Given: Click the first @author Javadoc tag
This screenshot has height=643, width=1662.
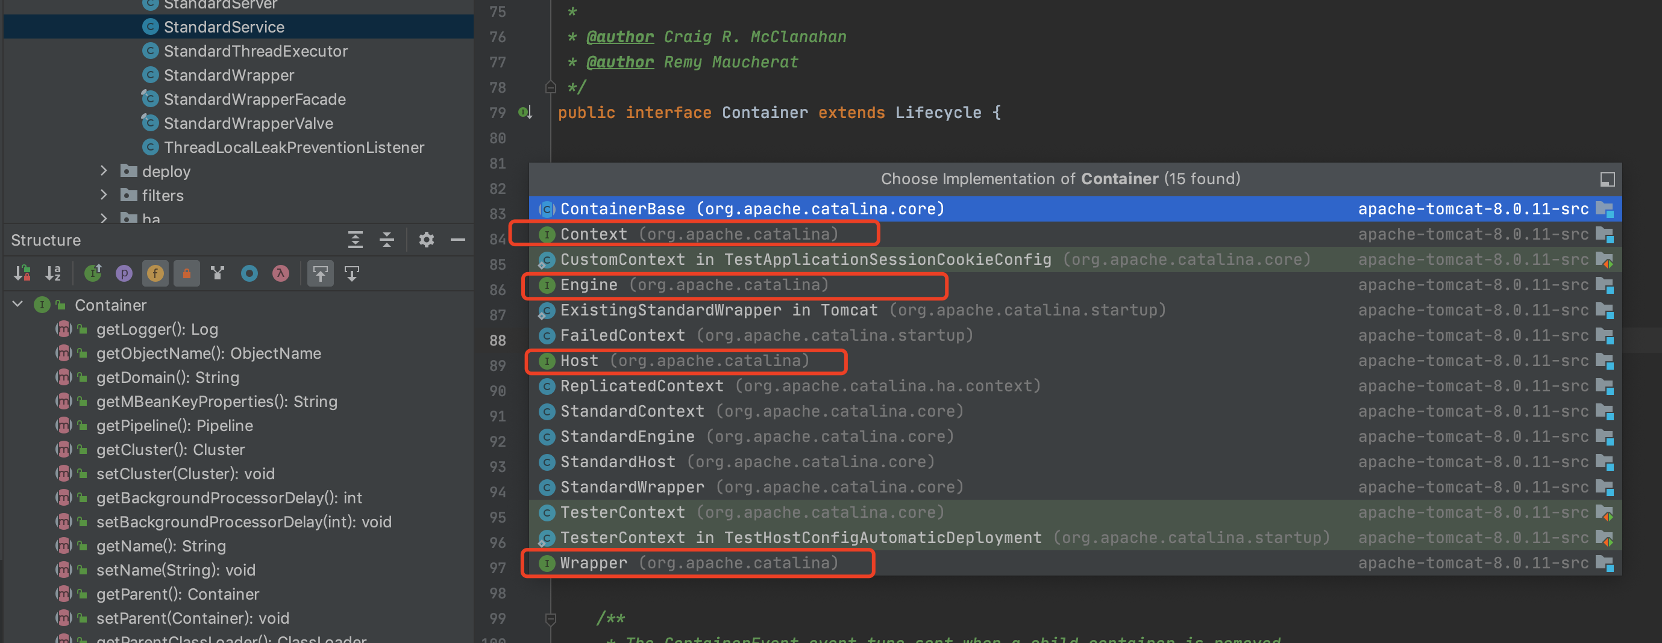Looking at the screenshot, I should (x=619, y=37).
